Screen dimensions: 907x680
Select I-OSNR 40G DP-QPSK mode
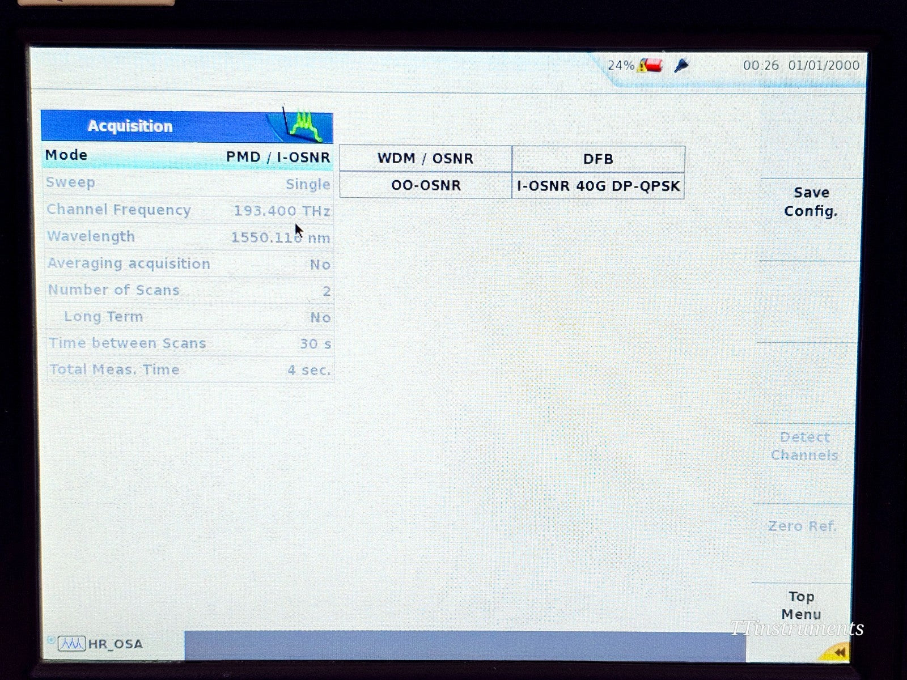598,185
